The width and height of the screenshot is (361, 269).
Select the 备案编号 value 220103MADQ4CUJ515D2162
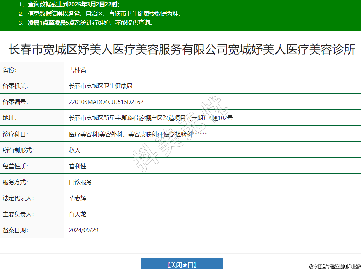pyautogui.click(x=106, y=102)
